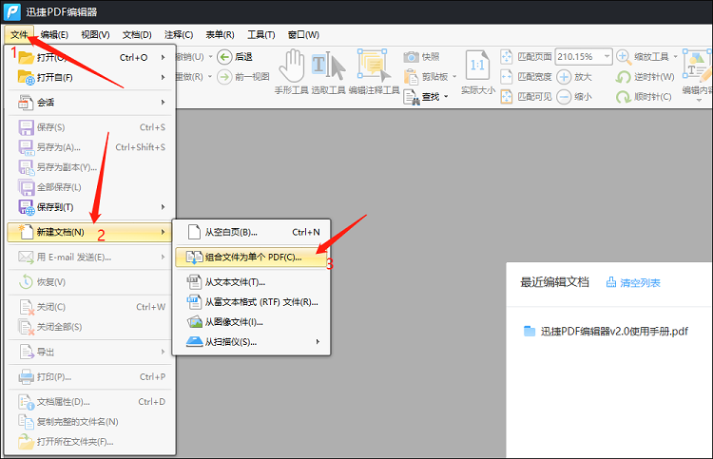
Task: Choose From Text File (从文本文件)
Action: (x=251, y=282)
